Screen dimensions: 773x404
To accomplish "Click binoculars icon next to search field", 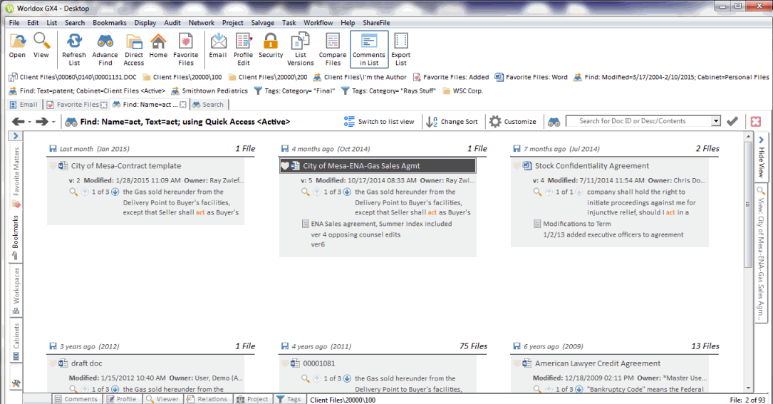I will point(554,121).
